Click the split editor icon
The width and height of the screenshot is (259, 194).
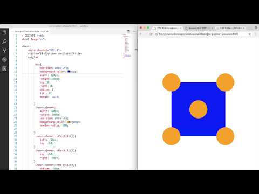pos(128,31)
